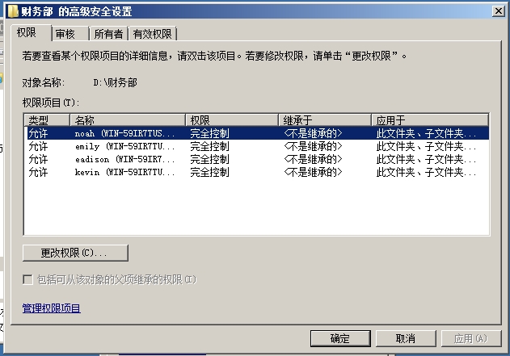Sort by the 应用于 column header
This screenshot has width=510, height=356.
[x=430, y=119]
